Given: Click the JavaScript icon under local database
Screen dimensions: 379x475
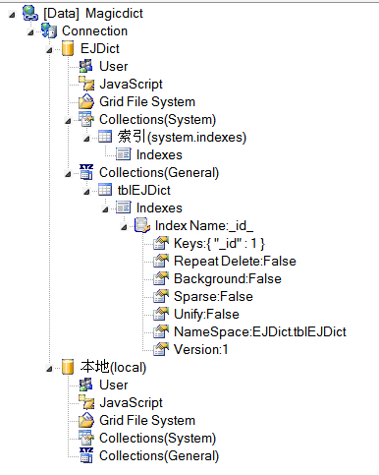Looking at the screenshot, I should coord(86,402).
